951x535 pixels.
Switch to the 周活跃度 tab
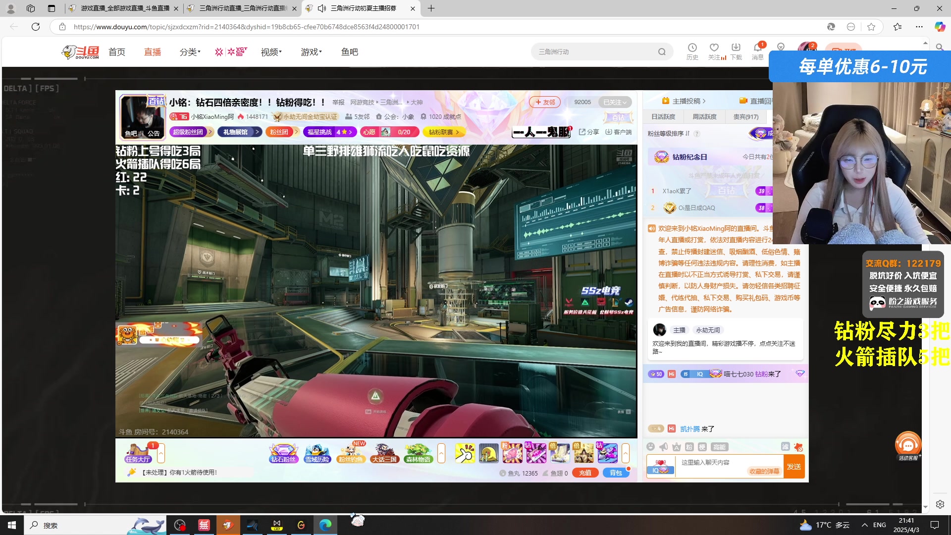point(704,117)
